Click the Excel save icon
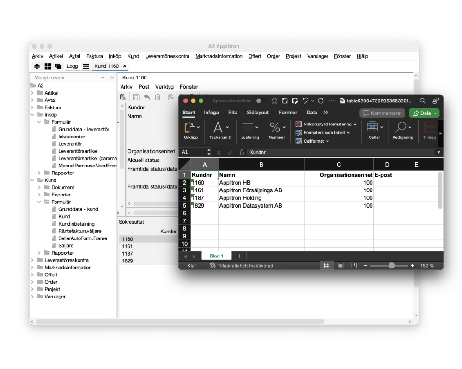Screen dimensions: 462x369 pos(285,101)
